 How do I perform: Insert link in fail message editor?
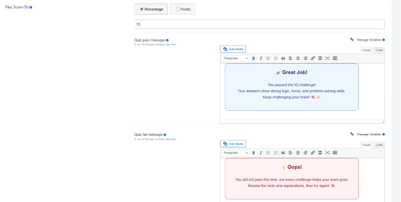point(313,153)
